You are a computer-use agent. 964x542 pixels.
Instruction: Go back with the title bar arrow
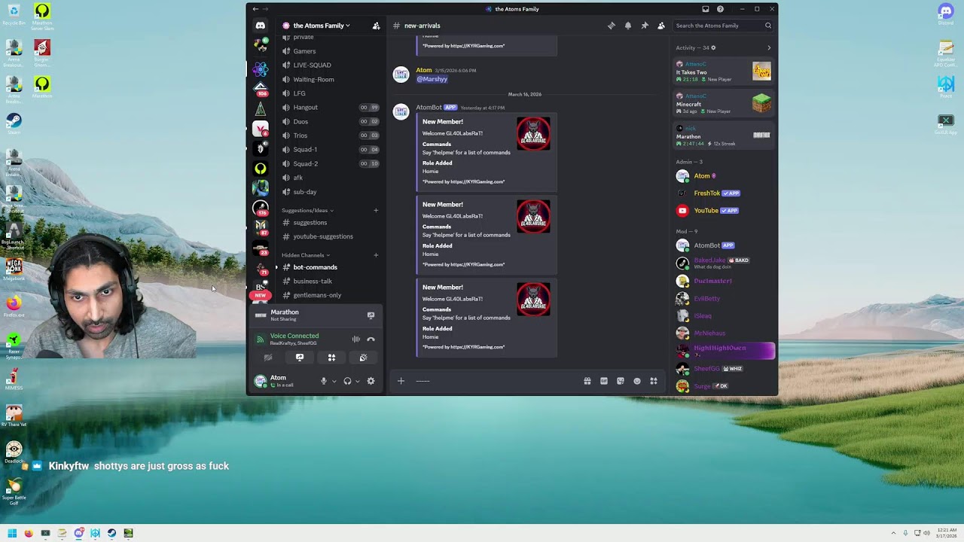pyautogui.click(x=255, y=9)
